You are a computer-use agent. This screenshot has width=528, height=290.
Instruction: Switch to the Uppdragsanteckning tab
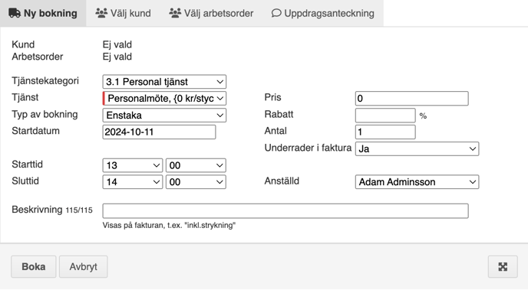(x=322, y=13)
